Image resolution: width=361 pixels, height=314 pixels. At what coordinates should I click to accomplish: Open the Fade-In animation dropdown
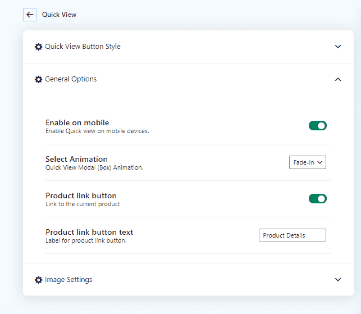pyautogui.click(x=307, y=162)
